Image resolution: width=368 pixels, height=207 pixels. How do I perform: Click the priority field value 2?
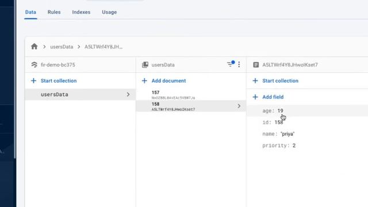pos(294,145)
